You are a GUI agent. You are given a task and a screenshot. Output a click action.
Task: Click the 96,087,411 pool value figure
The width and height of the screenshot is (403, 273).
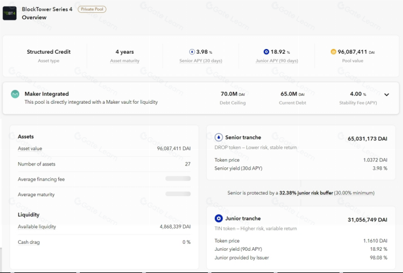(352, 52)
